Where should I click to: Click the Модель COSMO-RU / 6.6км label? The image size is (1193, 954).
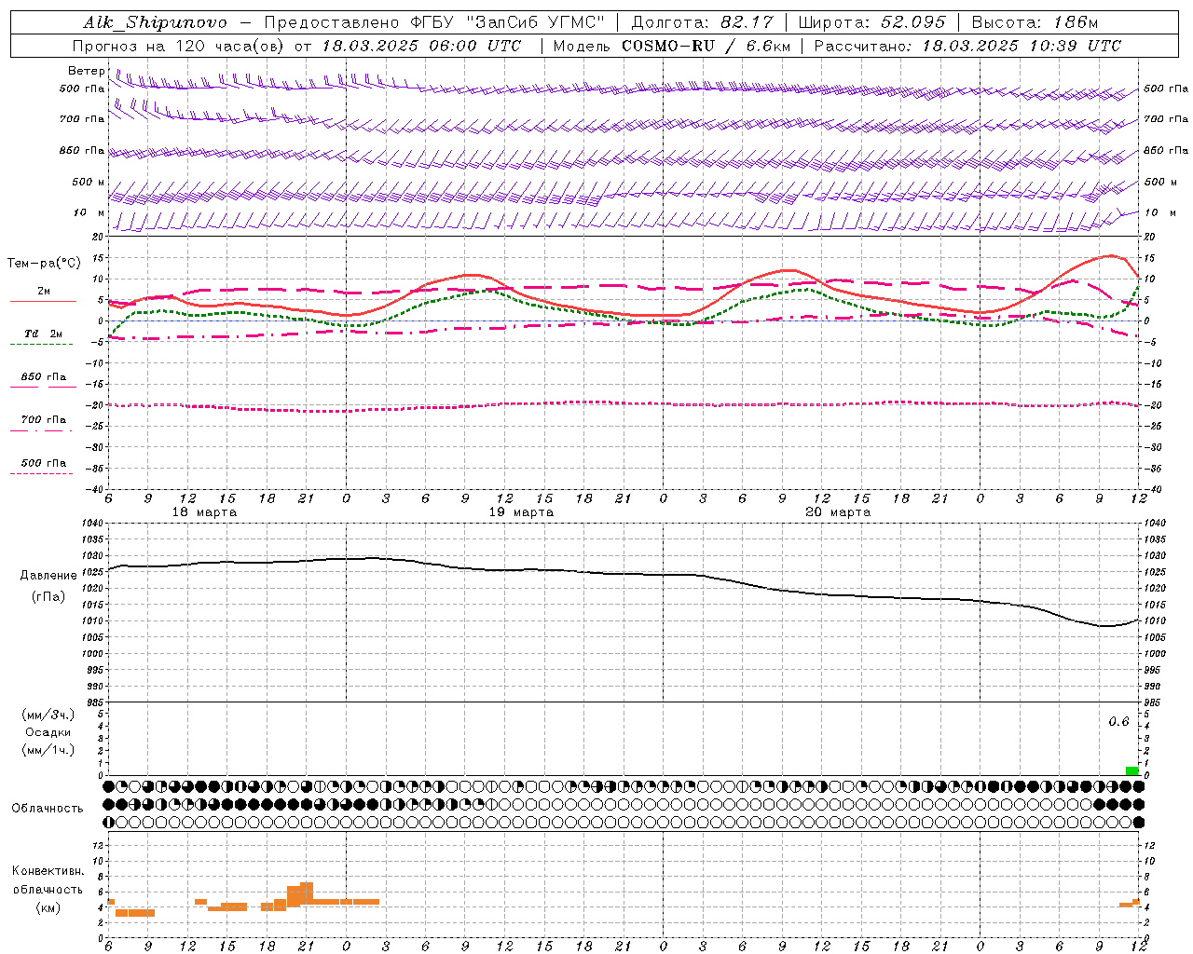[x=671, y=46]
